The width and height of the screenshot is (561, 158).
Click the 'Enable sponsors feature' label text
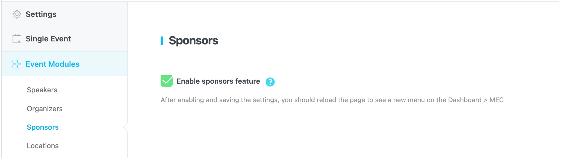click(218, 81)
